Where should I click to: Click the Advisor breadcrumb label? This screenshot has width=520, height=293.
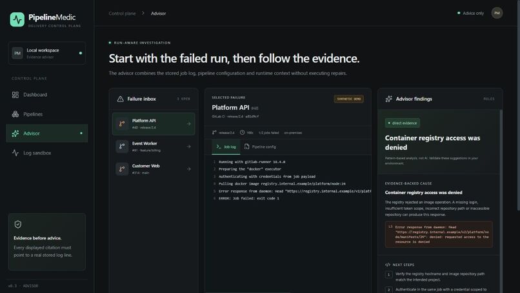pos(159,14)
